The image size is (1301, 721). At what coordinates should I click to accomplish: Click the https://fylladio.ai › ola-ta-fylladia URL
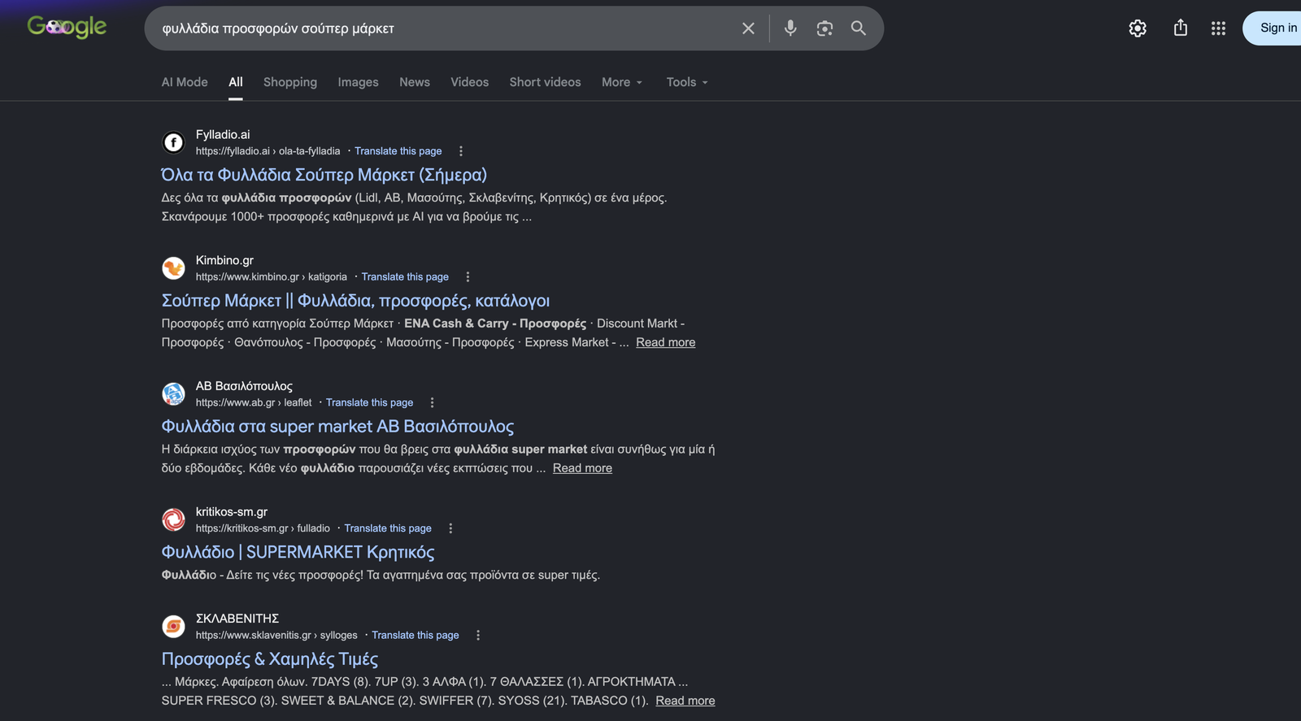click(x=268, y=151)
